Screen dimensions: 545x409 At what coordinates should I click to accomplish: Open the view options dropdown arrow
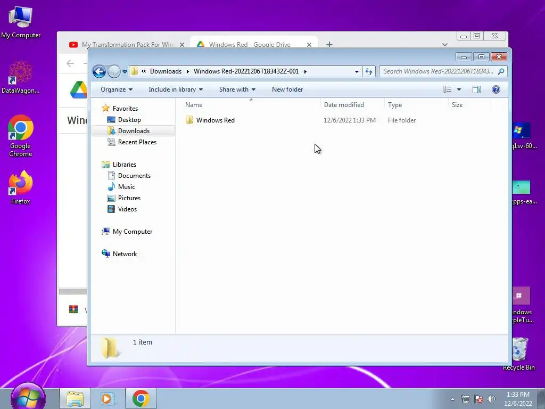click(x=459, y=89)
